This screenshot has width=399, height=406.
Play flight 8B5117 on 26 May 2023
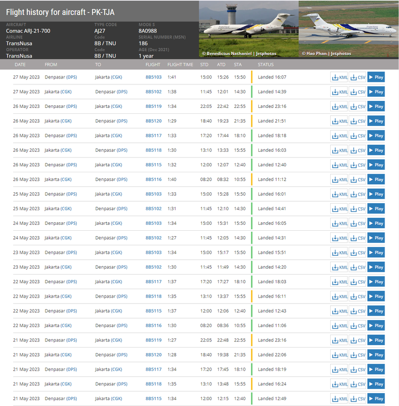(376, 136)
